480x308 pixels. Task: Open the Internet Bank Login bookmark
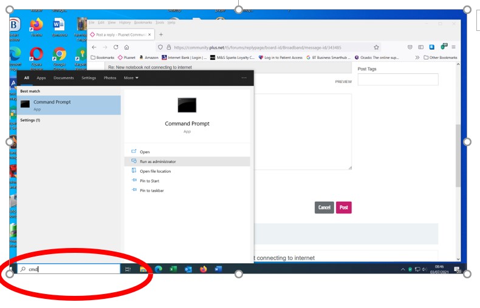click(184, 58)
